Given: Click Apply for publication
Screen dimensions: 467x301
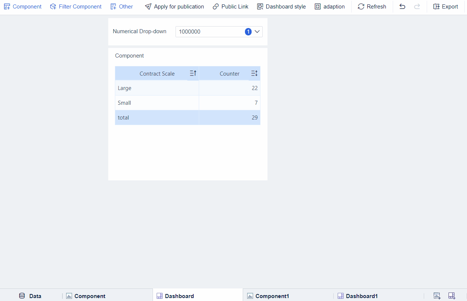Looking at the screenshot, I should [x=174, y=6].
